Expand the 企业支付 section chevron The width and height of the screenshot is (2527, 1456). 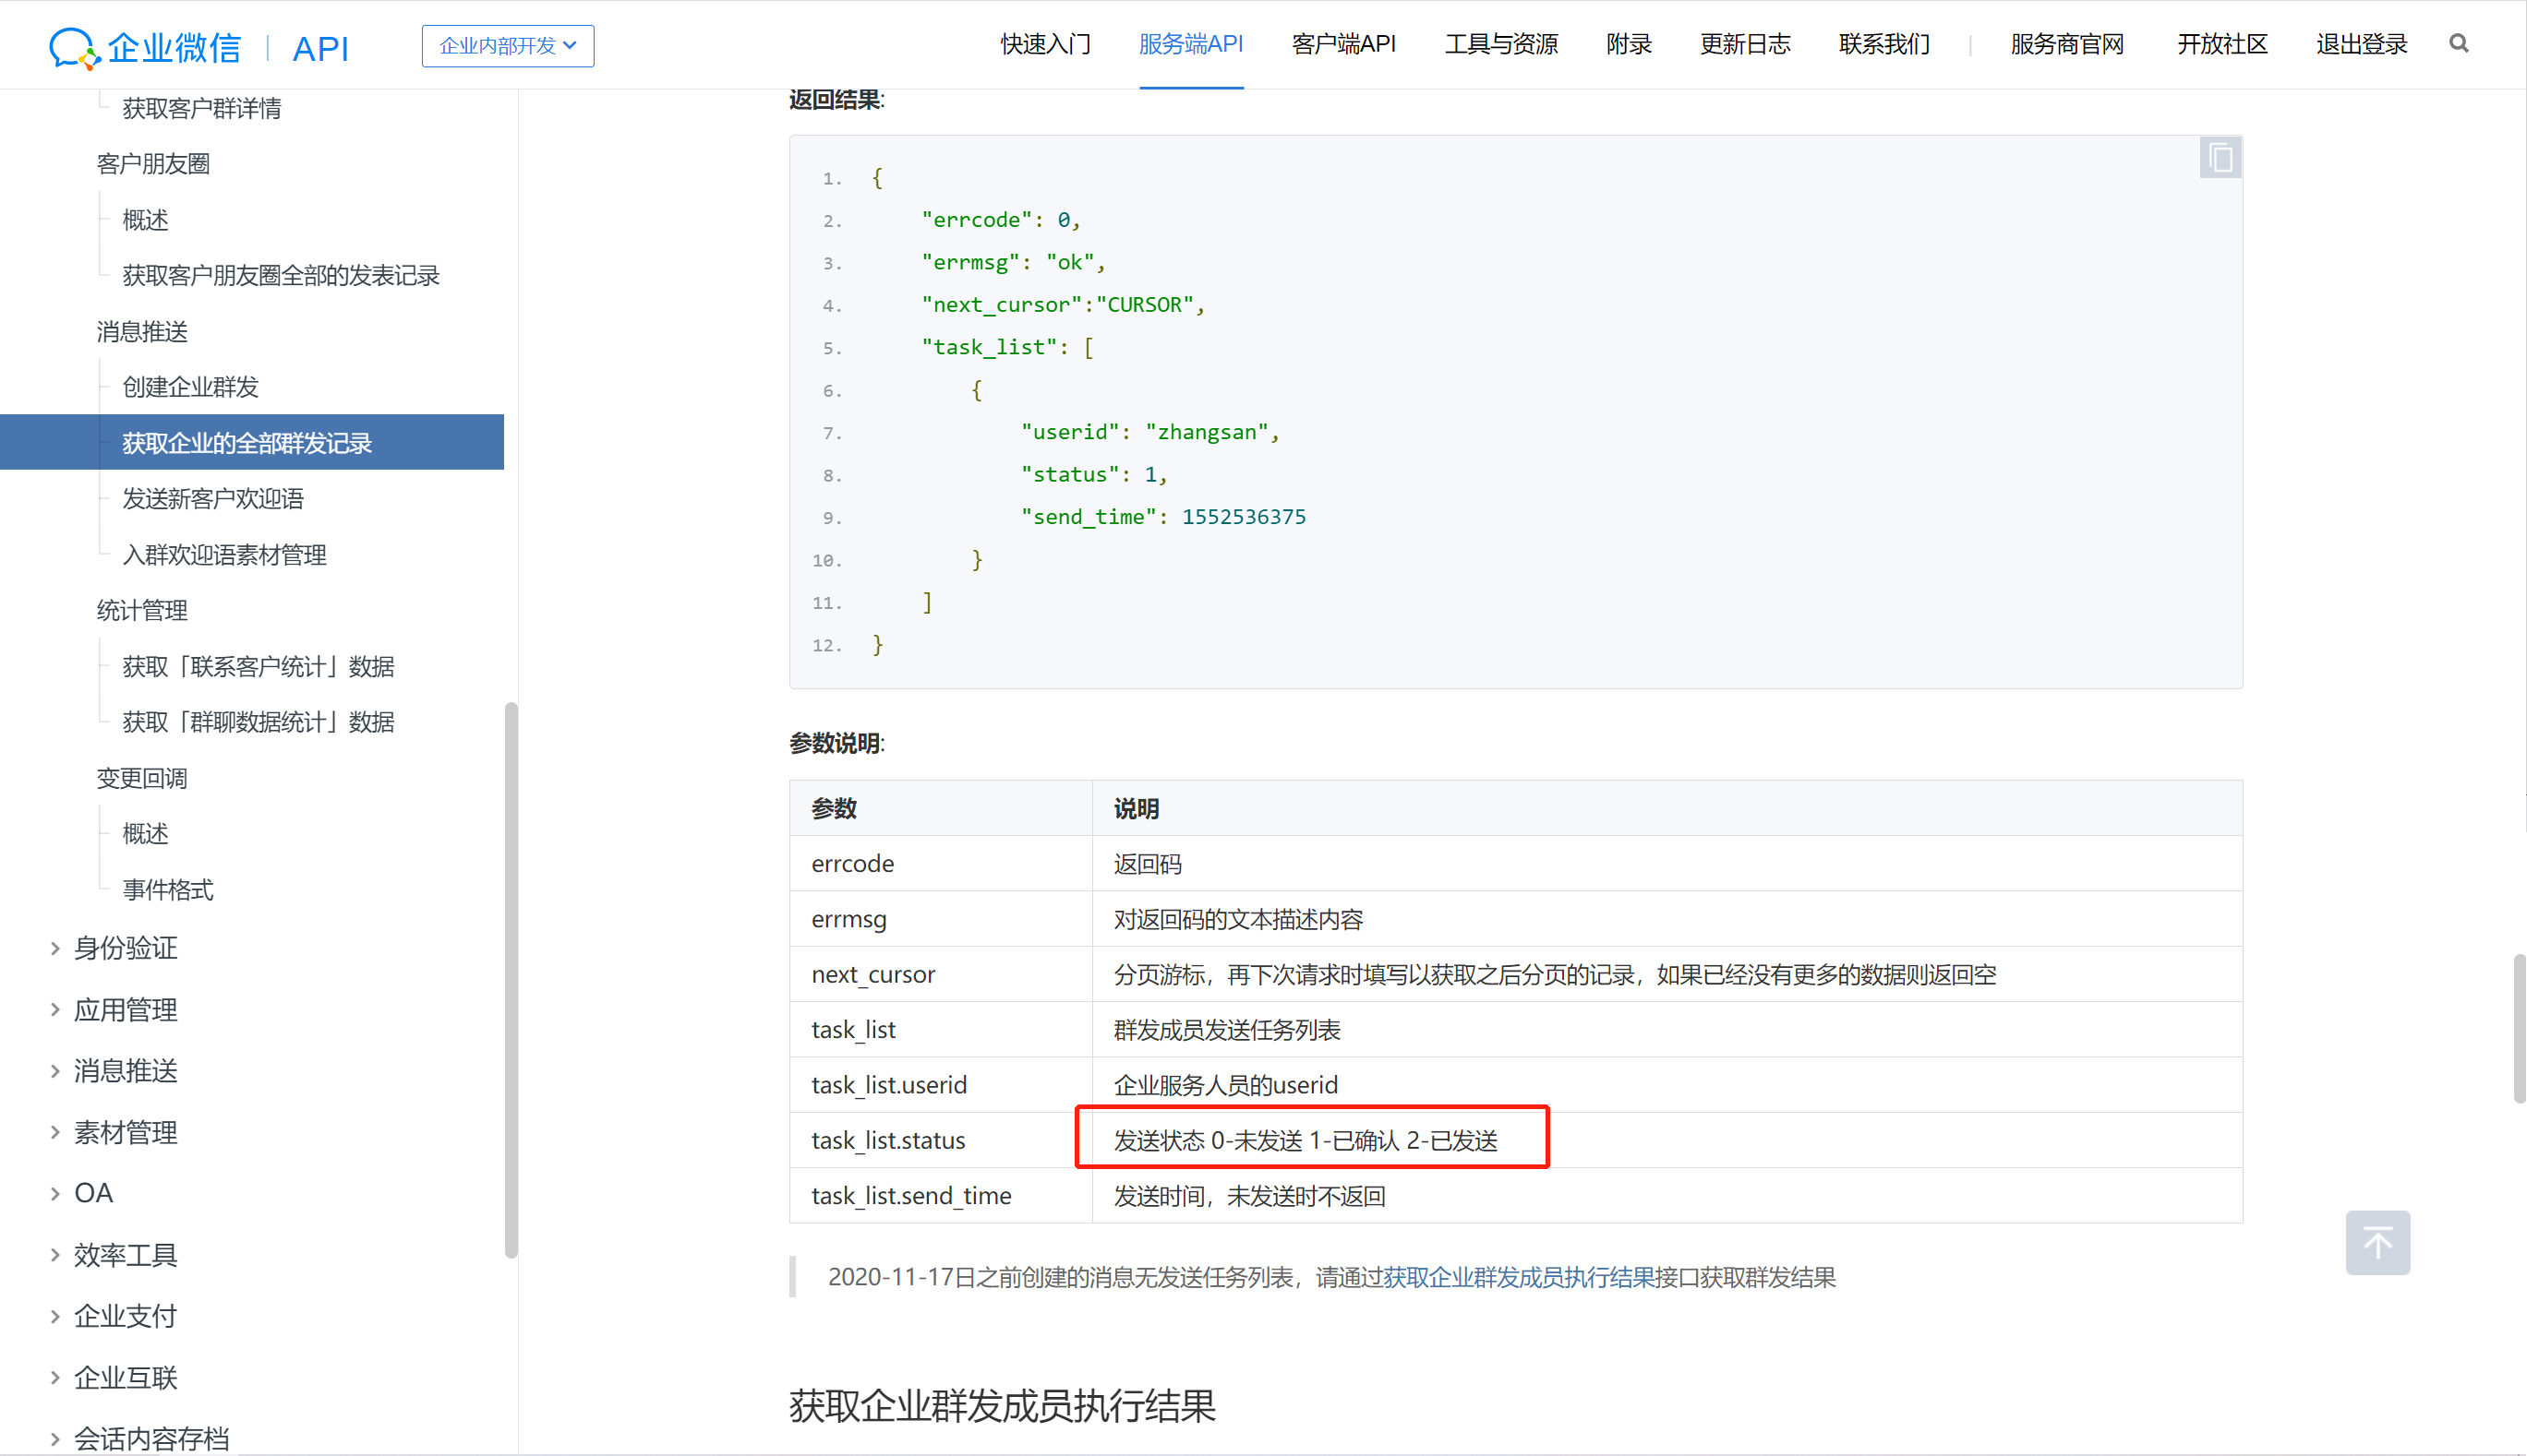click(x=55, y=1316)
